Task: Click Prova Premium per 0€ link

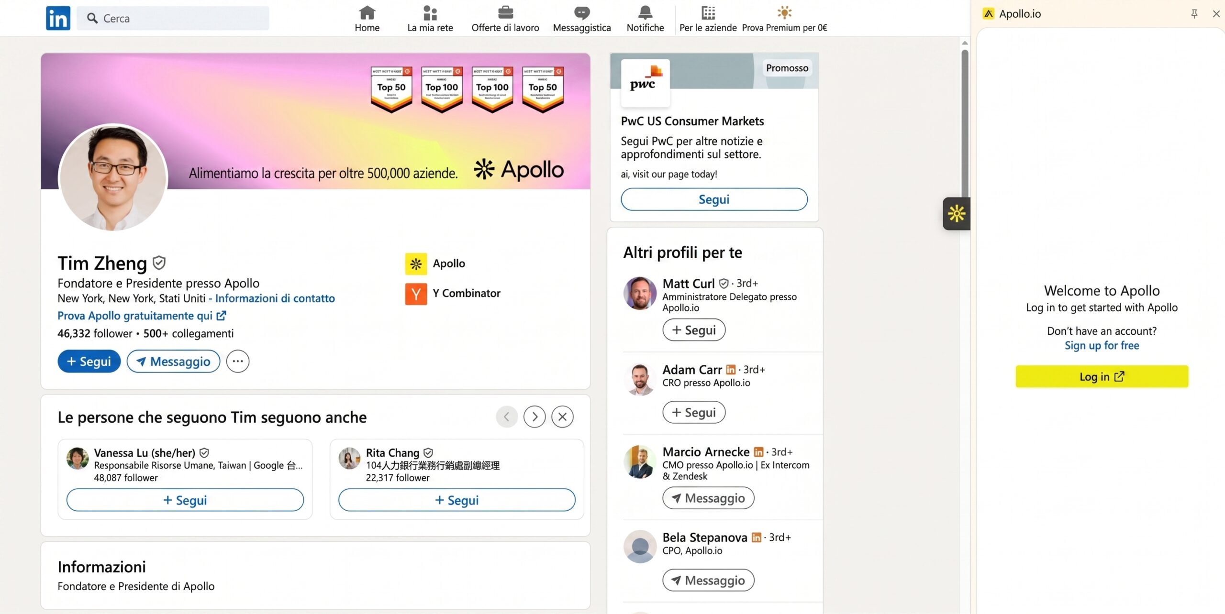Action: 784,19
